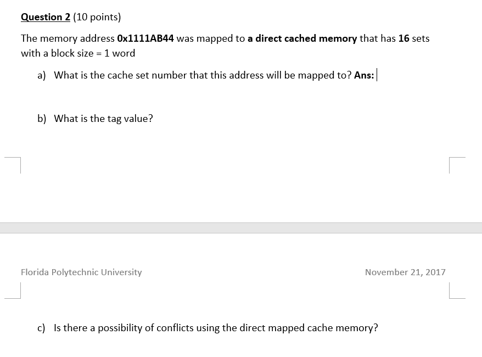The width and height of the screenshot is (482, 357).
Task: Click the bold number 16 before sets
Action: click(x=403, y=38)
